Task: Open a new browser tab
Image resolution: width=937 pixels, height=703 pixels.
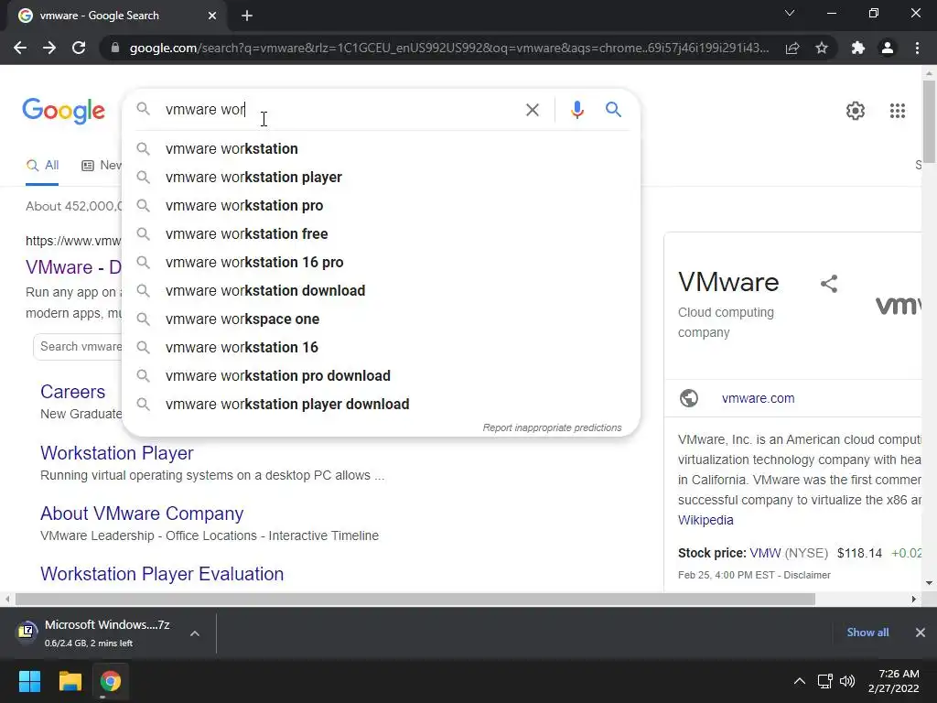Action: point(247,16)
